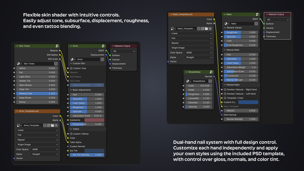Viewport: 304px width, 171px height.
Task: Click the Ink Tint color swatch
Action: [x=94, y=151]
